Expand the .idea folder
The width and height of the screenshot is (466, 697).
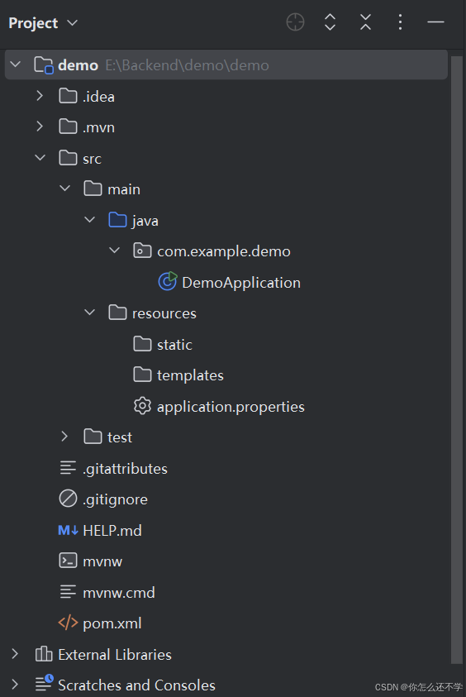point(40,96)
